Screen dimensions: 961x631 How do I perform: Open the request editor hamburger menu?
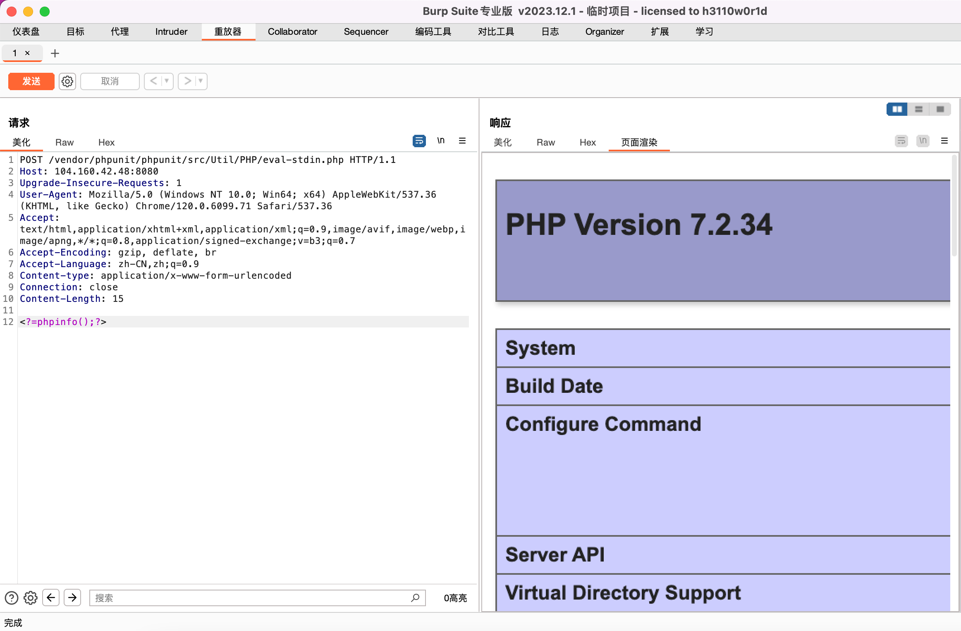462,141
